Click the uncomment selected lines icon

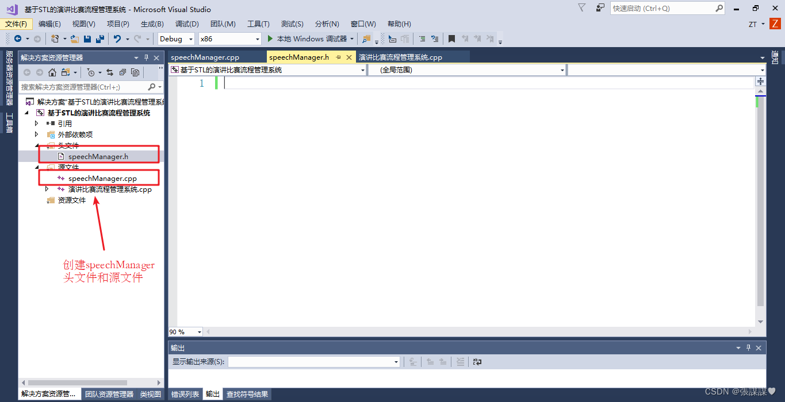[435, 38]
